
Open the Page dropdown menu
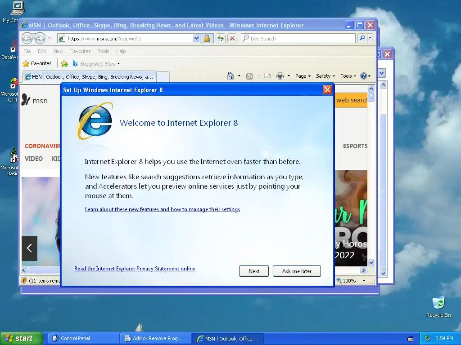coord(303,76)
